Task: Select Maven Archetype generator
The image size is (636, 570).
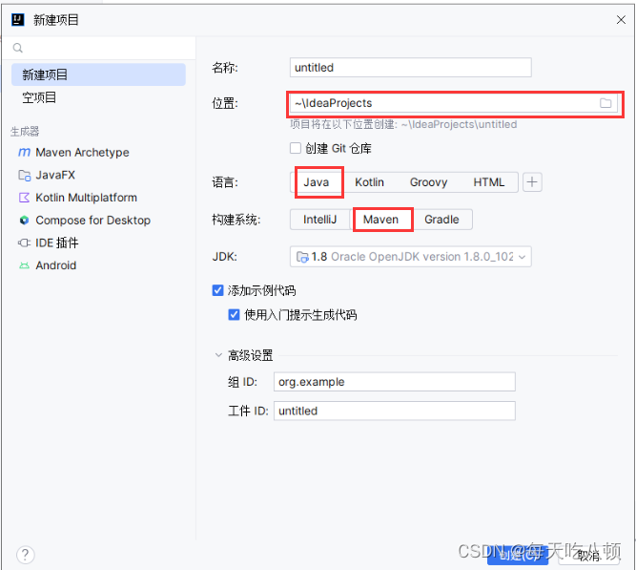Action: click(x=98, y=153)
